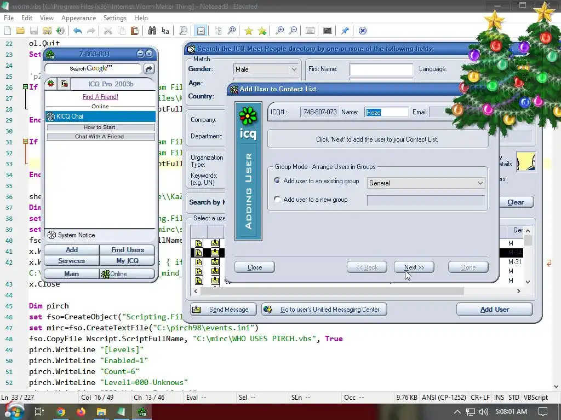Click the envelope icon on Send Message button
561x420 pixels.
[x=197, y=310]
